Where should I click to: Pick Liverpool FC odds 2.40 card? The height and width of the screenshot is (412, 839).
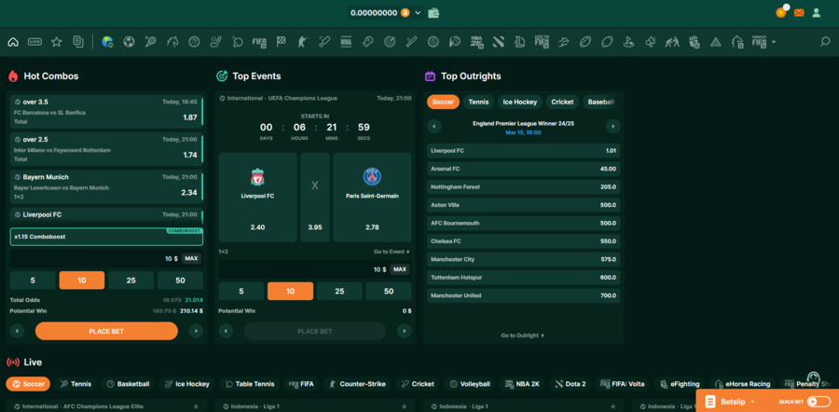(258, 199)
